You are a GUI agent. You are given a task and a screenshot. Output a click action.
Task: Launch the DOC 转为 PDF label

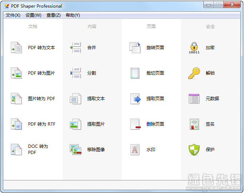pos(38,149)
